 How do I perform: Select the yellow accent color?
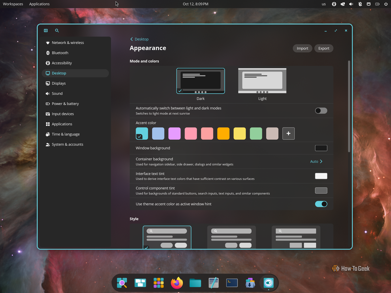[x=239, y=133]
